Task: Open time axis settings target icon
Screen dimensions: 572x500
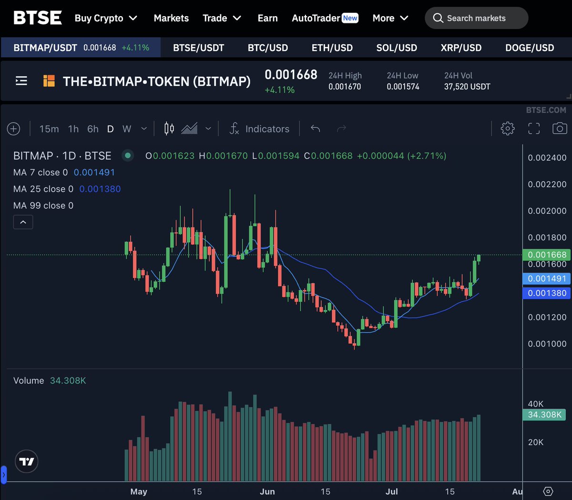Action: coord(548,491)
